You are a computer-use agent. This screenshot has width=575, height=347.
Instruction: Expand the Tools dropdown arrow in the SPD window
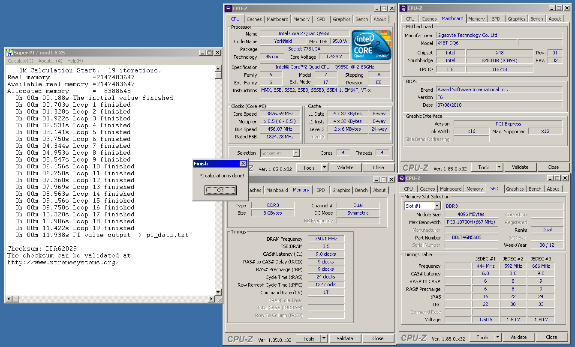tap(498, 338)
